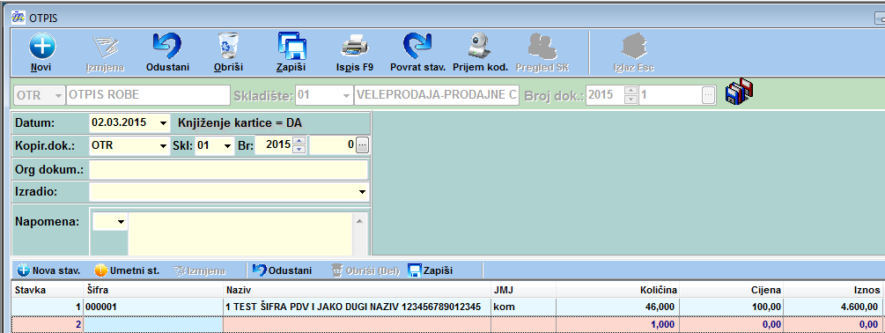Click the Šifra column header

(153, 290)
